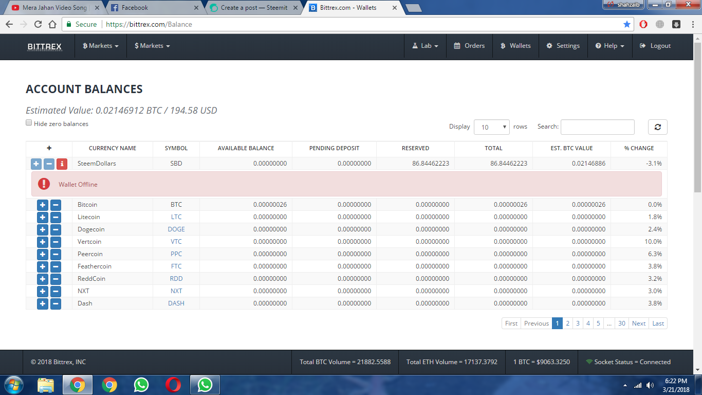Click the deposit plus icon for NXT
The width and height of the screenshot is (702, 395).
coord(43,291)
